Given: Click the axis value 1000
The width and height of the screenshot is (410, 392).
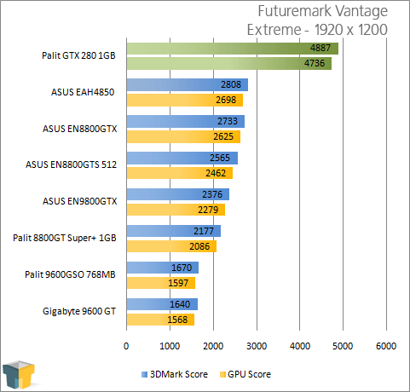Looking at the screenshot, I should point(170,346).
